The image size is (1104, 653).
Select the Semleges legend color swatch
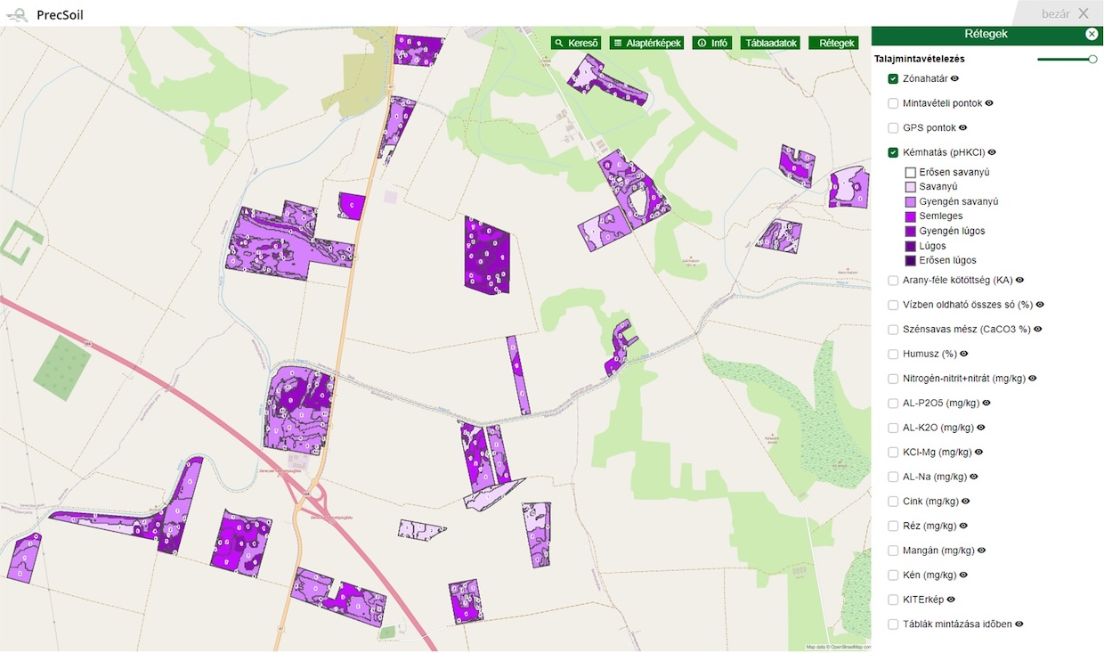click(910, 216)
